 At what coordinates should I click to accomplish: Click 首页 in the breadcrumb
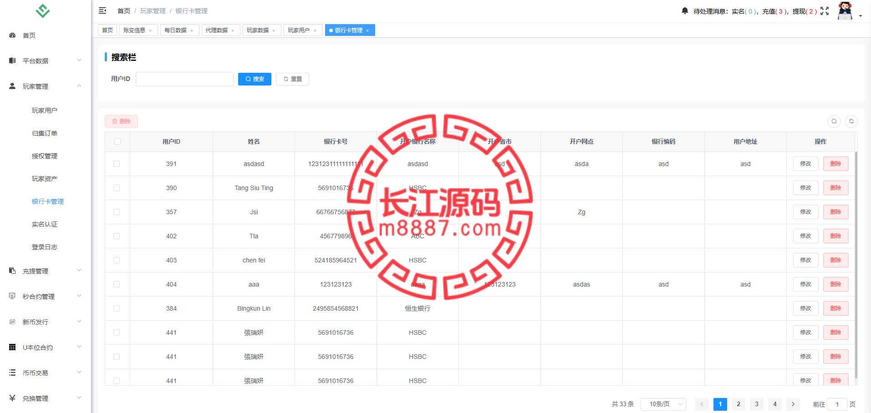(124, 11)
